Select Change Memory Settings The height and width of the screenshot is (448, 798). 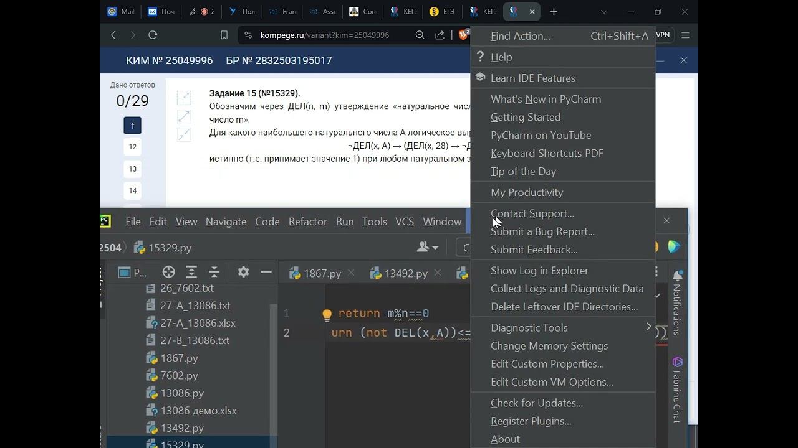coord(563,345)
